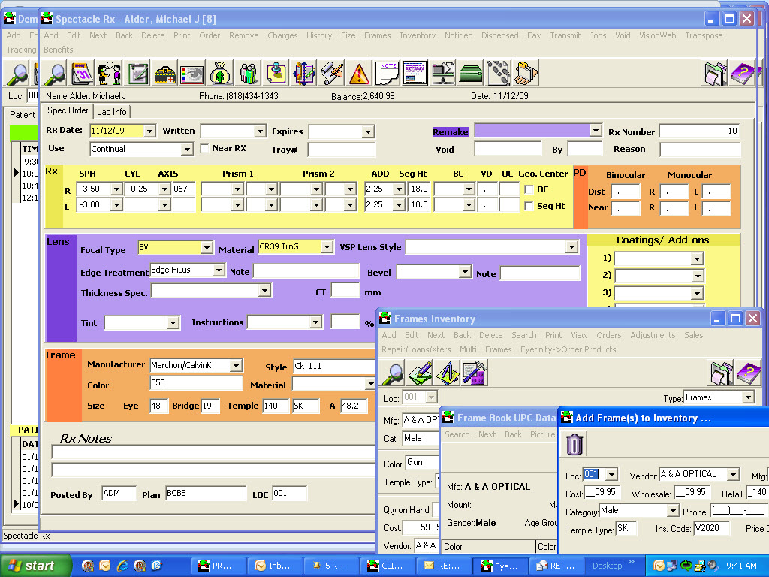Image resolution: width=769 pixels, height=577 pixels.
Task: Open purple help book in Frames Inventory
Action: (749, 373)
